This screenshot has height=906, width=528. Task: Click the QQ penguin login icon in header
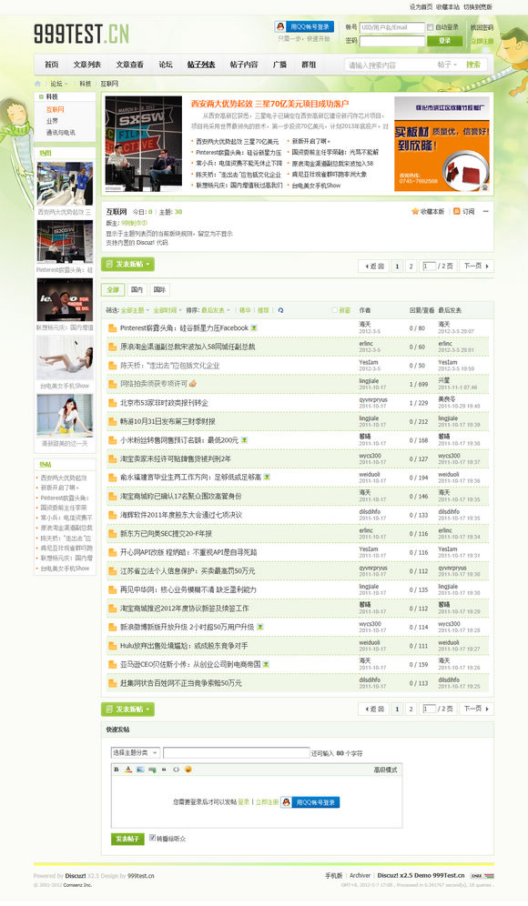click(x=280, y=26)
